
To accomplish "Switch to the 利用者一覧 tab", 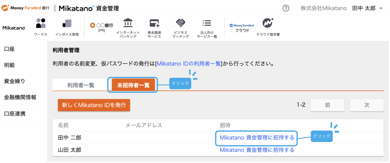I will tap(81, 85).
